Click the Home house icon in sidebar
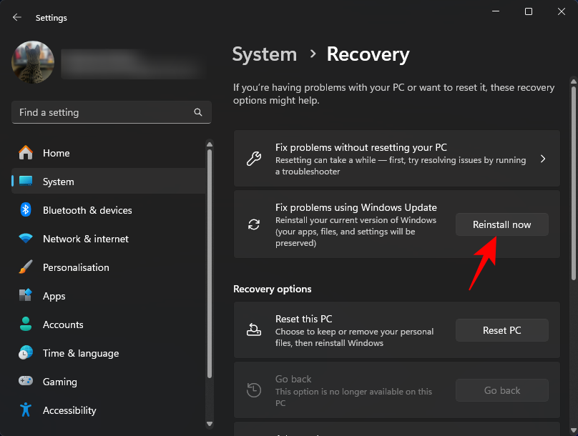Screen dimensions: 578x436 [26, 153]
